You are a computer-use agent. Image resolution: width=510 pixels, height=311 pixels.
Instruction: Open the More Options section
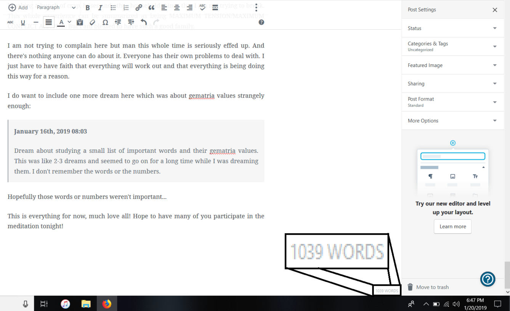click(x=452, y=121)
